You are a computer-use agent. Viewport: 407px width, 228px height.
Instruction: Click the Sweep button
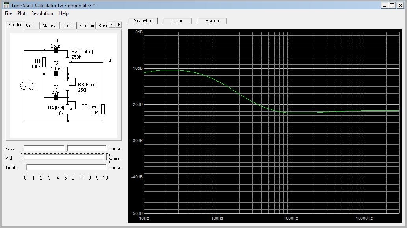pos(212,21)
